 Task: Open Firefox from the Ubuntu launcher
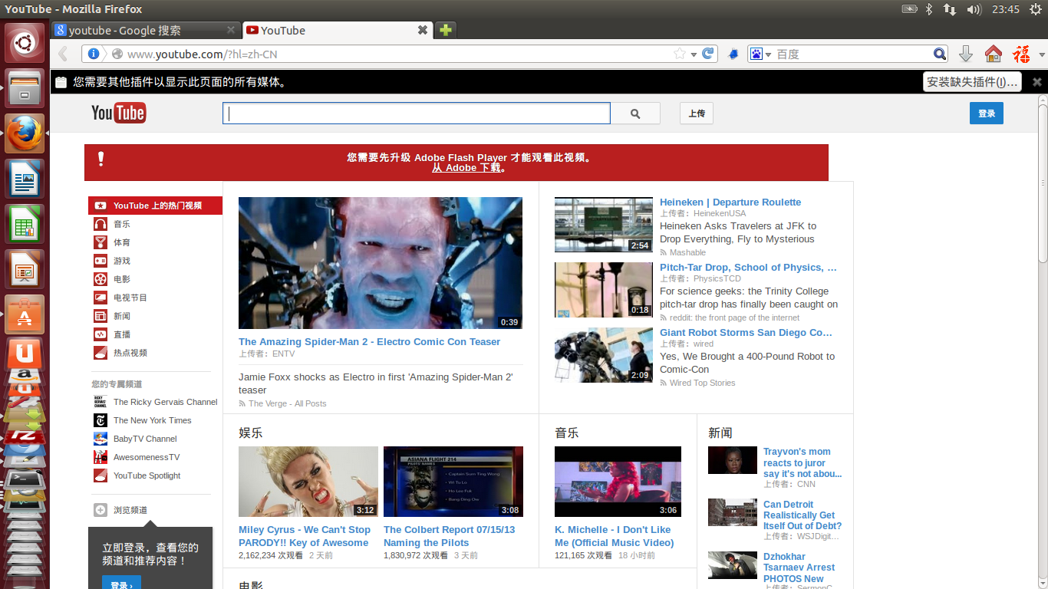(25, 133)
